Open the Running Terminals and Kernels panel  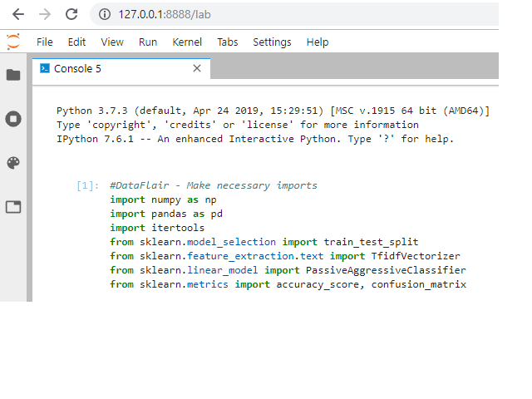click(x=13, y=119)
